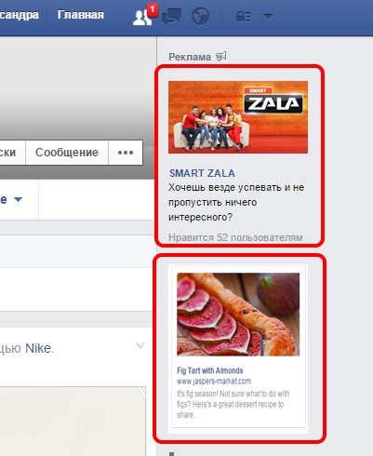Screen dimensions: 373x456
Task: Open the Nike page link
Action: pos(39,348)
